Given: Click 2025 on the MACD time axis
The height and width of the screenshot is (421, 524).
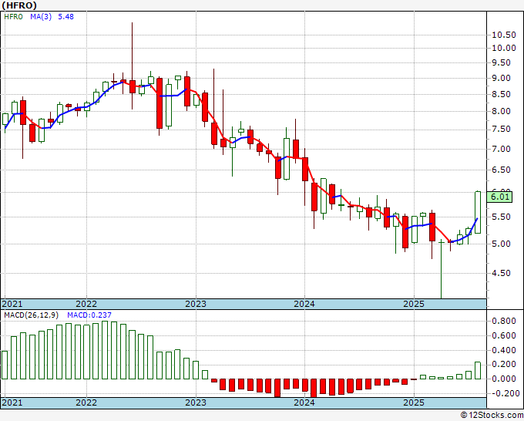Looking at the screenshot, I should pos(413,402).
